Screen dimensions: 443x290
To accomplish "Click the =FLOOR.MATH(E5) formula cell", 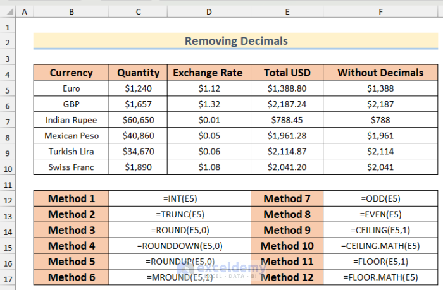I will tap(380, 277).
